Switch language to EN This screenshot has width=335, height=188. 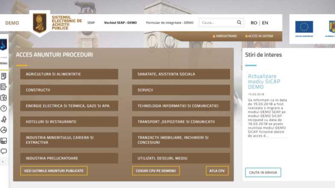click(265, 23)
